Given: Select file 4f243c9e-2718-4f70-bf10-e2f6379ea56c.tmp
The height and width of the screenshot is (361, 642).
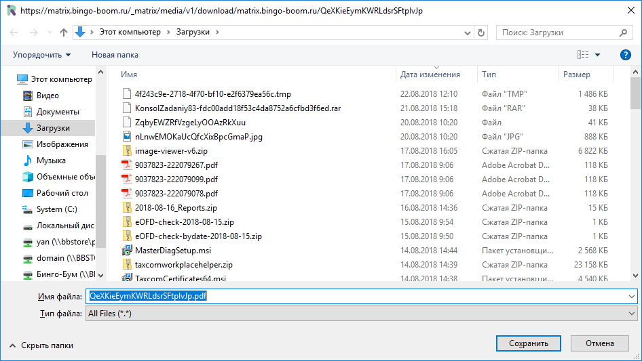Looking at the screenshot, I should pos(212,94).
